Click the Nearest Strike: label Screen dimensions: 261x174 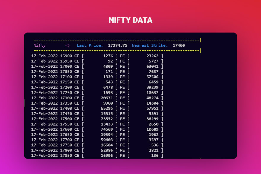pos(150,45)
